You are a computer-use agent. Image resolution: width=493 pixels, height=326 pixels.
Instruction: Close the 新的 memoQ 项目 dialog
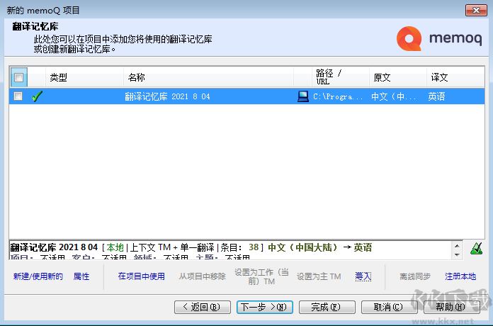tap(476, 11)
